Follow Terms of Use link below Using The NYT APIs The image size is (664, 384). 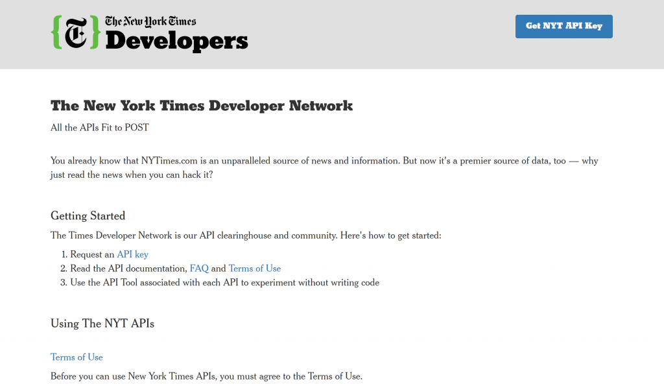(77, 357)
